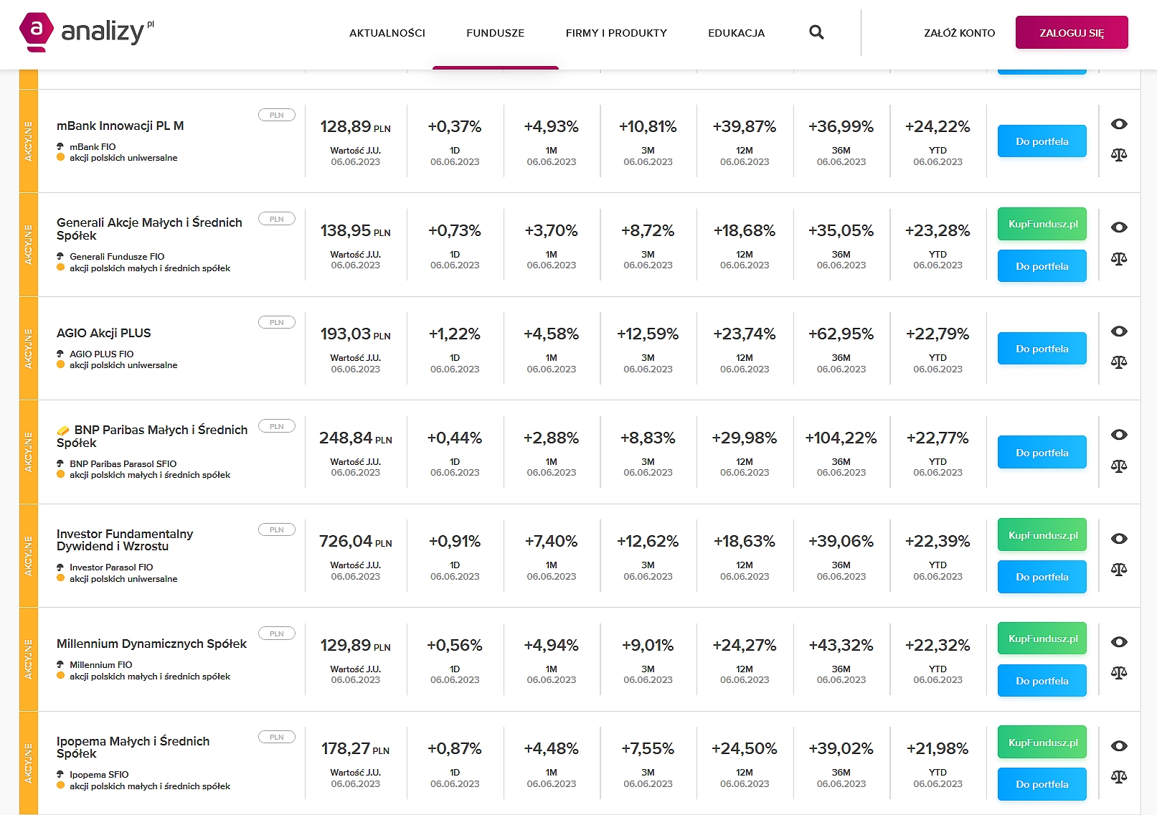Add Generali Akcje Małych to portfolio
This screenshot has width=1157, height=815.
coord(1042,266)
